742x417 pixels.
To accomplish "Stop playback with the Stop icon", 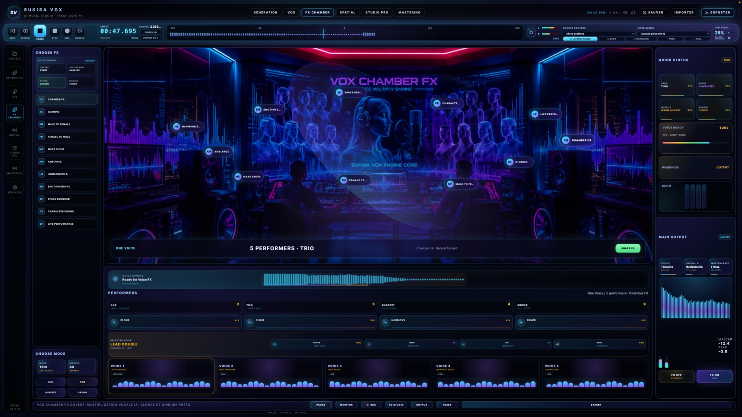I will coord(55,31).
